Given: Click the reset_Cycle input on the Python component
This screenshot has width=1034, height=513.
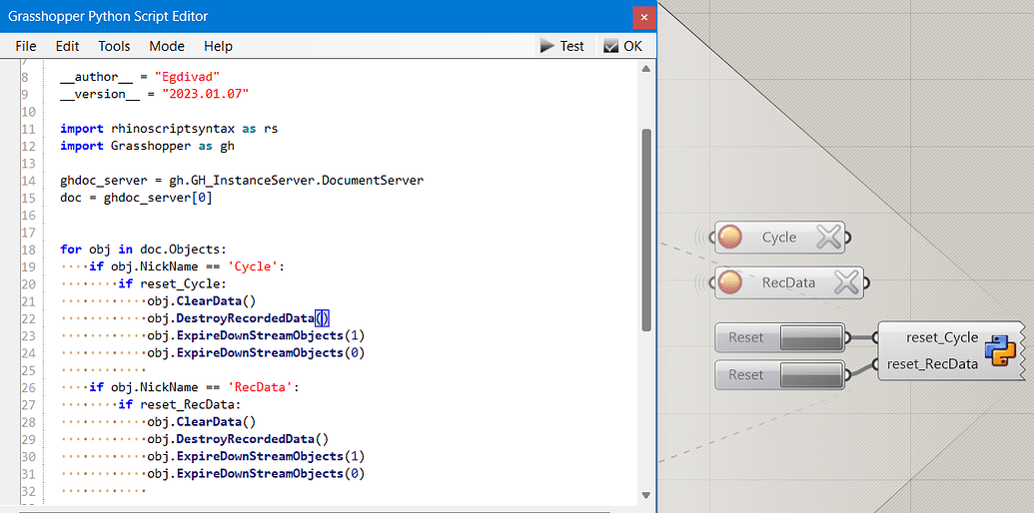Looking at the screenshot, I should point(942,337).
